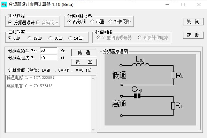Click results scrollbar up arrow
The width and height of the screenshot is (207, 138).
pyautogui.click(x=93, y=79)
